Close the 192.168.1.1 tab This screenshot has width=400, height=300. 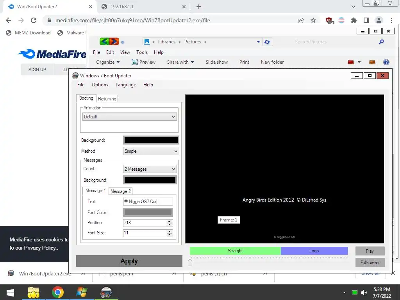tap(184, 7)
